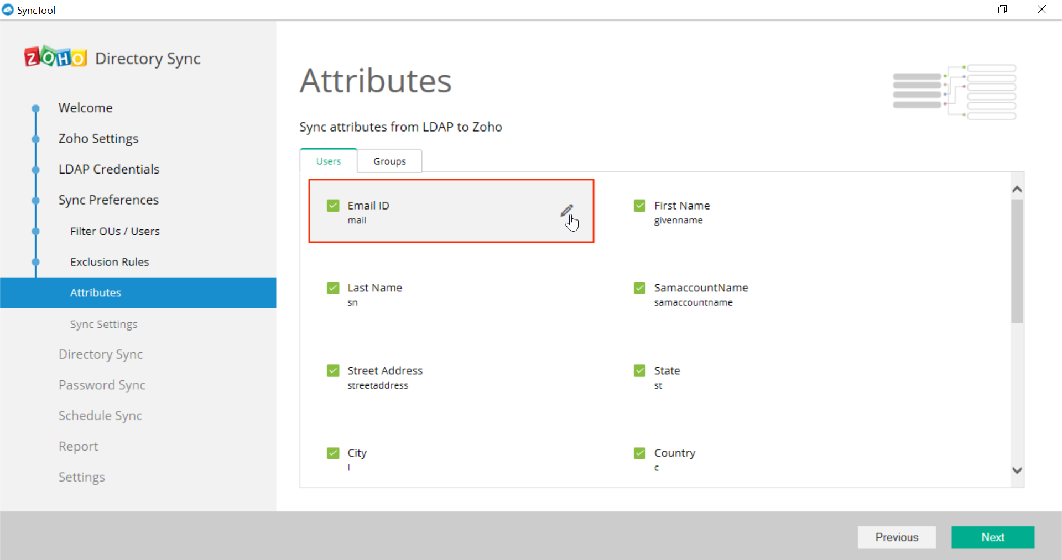Click the SyncTool icon in the title bar
Image resolution: width=1062 pixels, height=560 pixels.
(x=8, y=9)
